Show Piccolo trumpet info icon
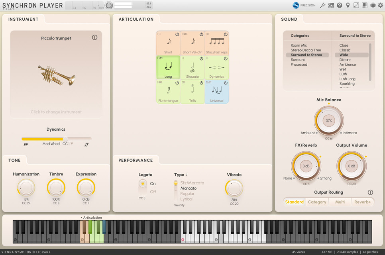 click(94, 37)
